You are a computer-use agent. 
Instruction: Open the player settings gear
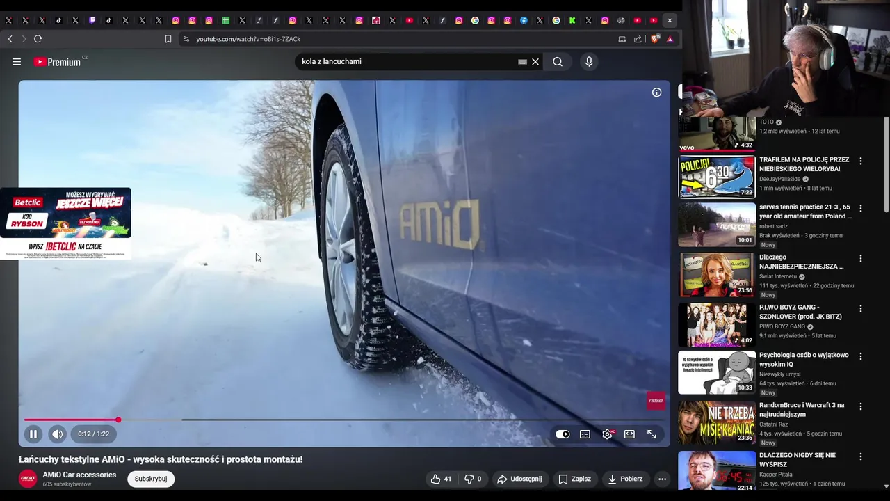[608, 434]
